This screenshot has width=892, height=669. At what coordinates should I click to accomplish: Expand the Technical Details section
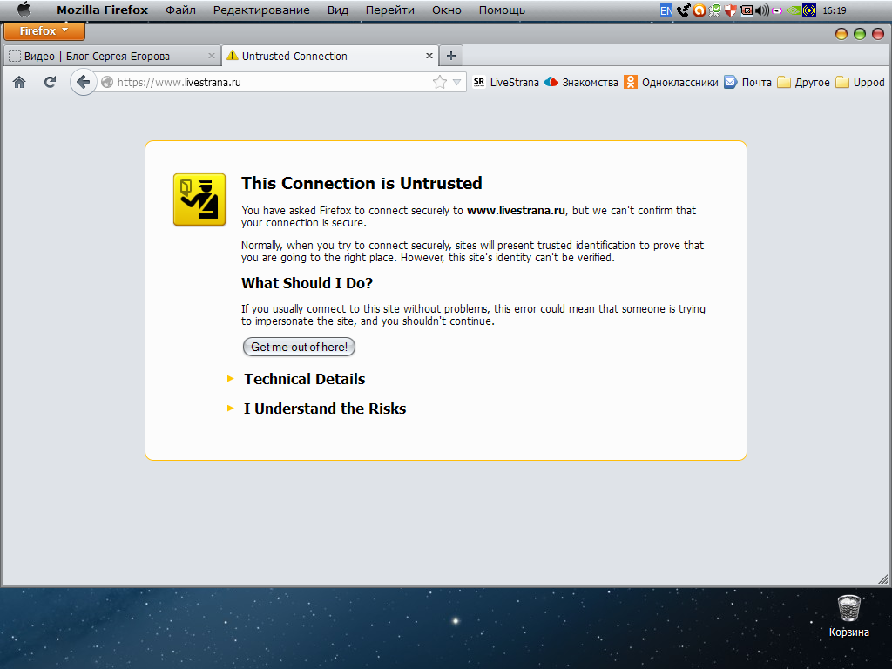(x=304, y=379)
